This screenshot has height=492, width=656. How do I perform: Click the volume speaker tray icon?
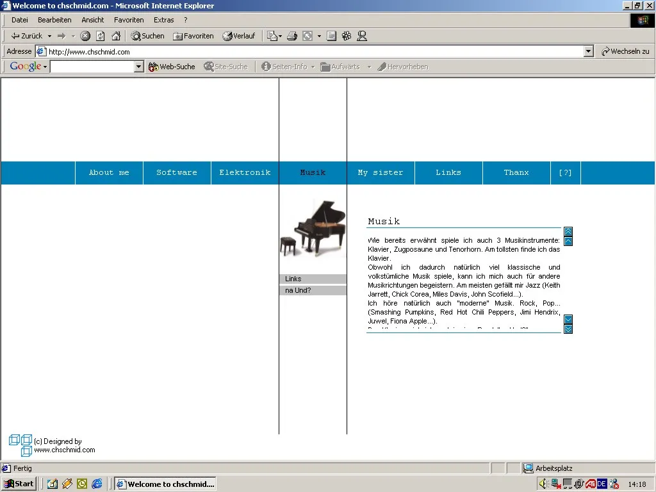pos(543,484)
